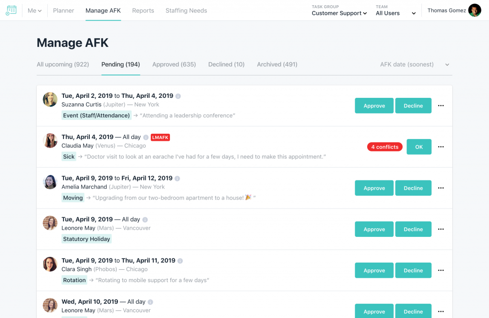This screenshot has height=318, width=489.
Task: Click the Sick tag label
Action: pyautogui.click(x=69, y=157)
